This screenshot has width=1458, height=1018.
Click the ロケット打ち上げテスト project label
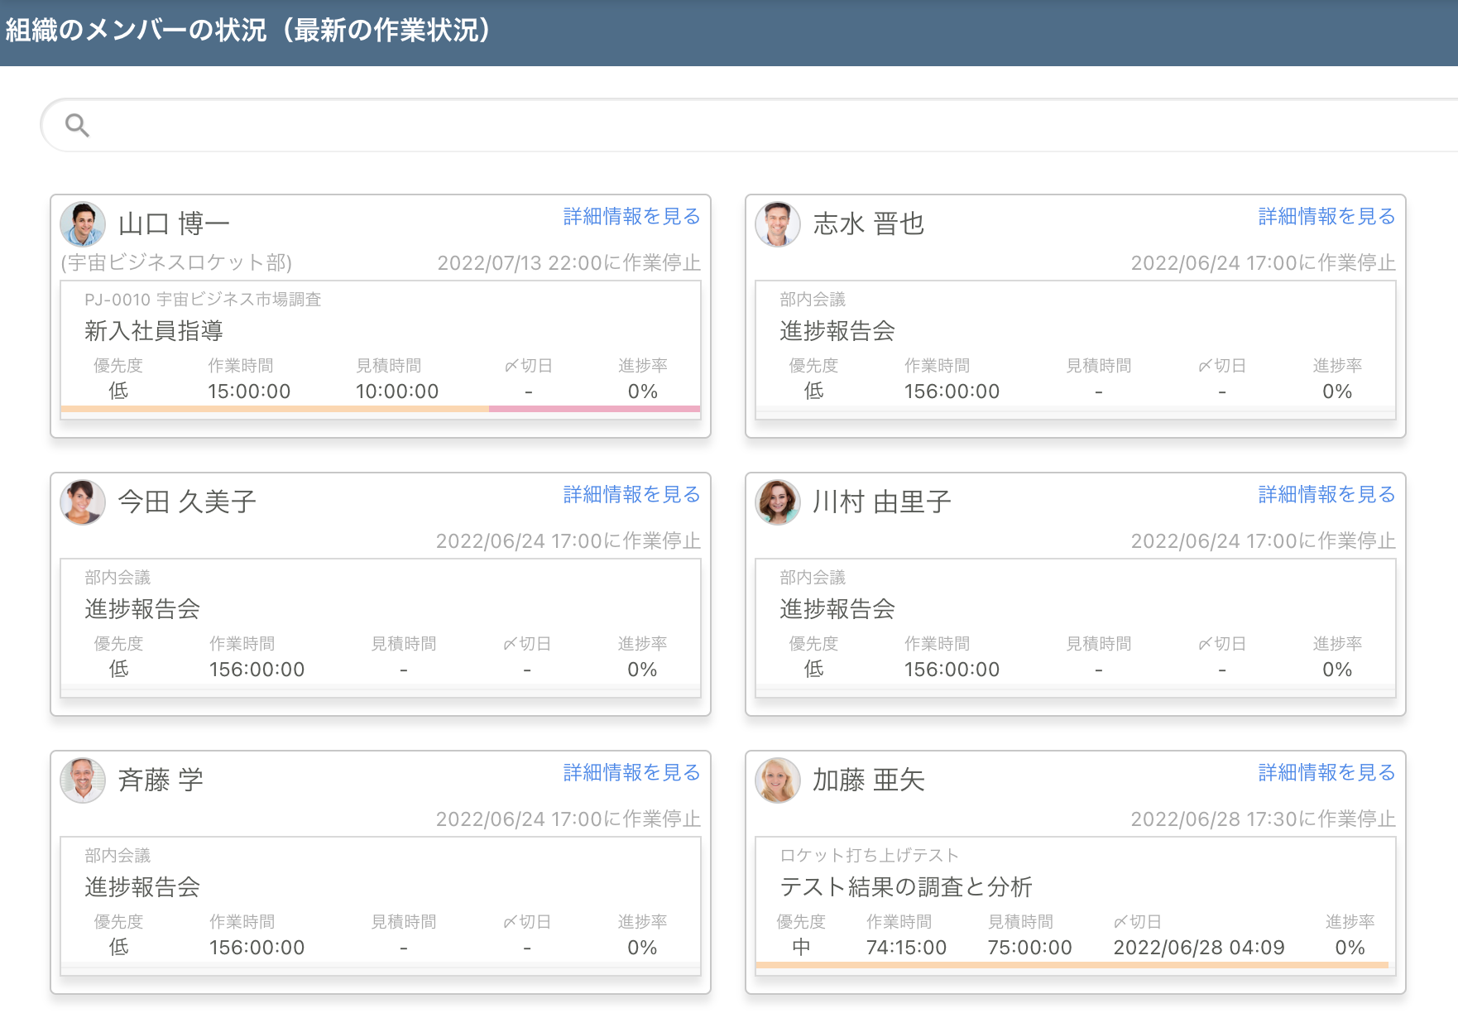869,856
